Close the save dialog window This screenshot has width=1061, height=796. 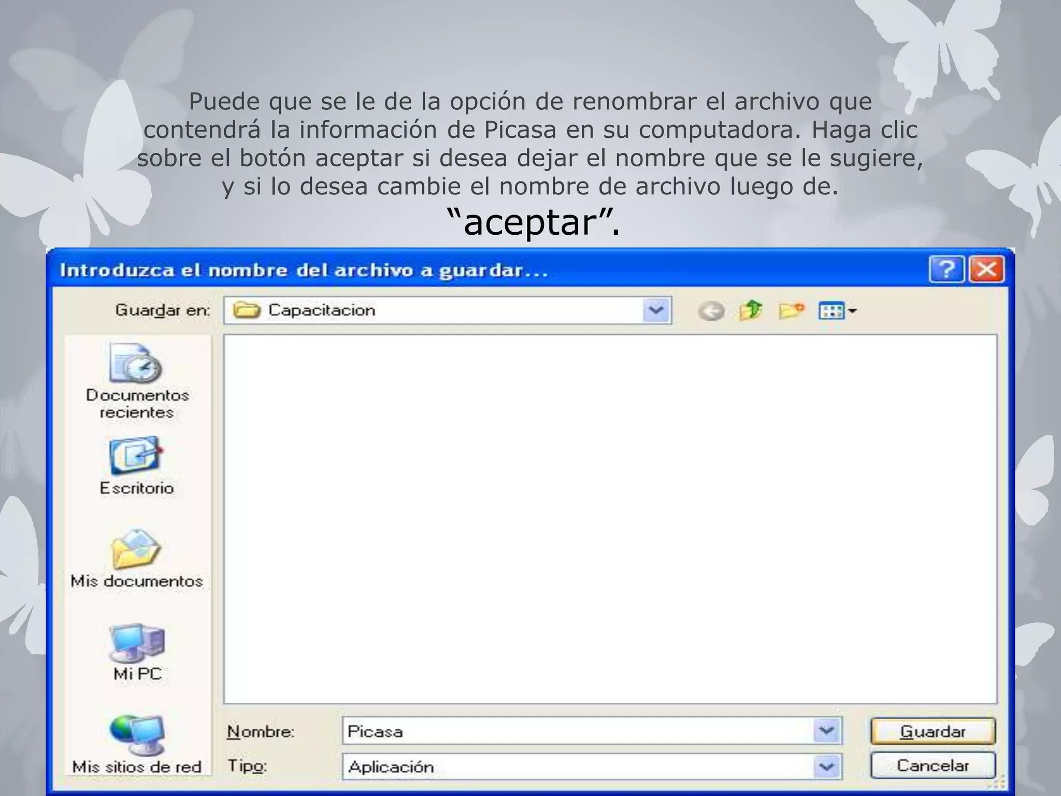986,270
